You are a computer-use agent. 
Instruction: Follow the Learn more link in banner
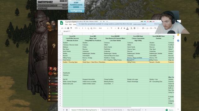[137, 24]
